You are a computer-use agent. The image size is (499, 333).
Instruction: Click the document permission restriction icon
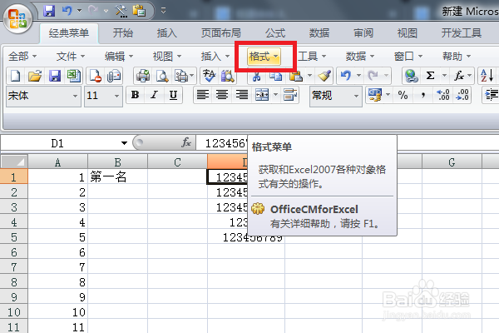pos(95,76)
